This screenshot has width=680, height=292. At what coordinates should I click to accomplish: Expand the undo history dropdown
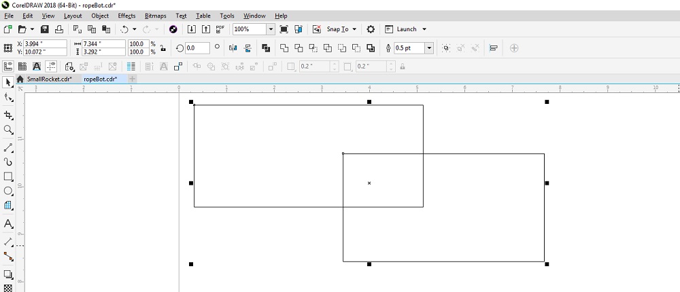(135, 29)
